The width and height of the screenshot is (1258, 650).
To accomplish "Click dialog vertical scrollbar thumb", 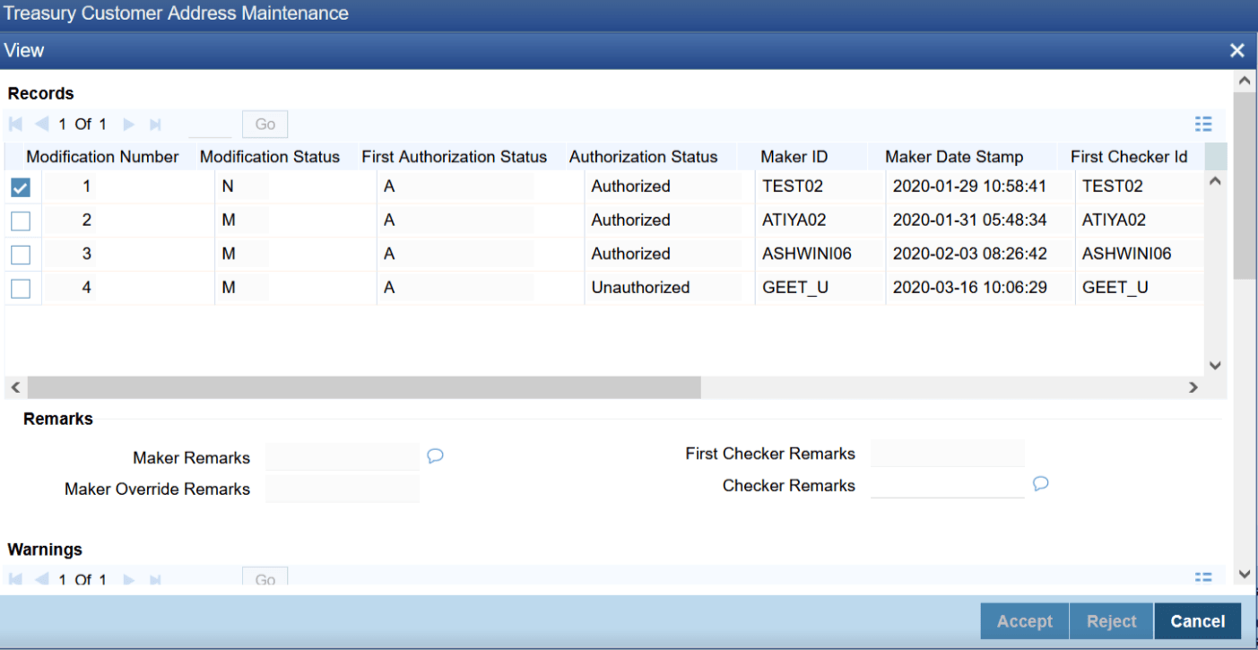I will click(1244, 185).
